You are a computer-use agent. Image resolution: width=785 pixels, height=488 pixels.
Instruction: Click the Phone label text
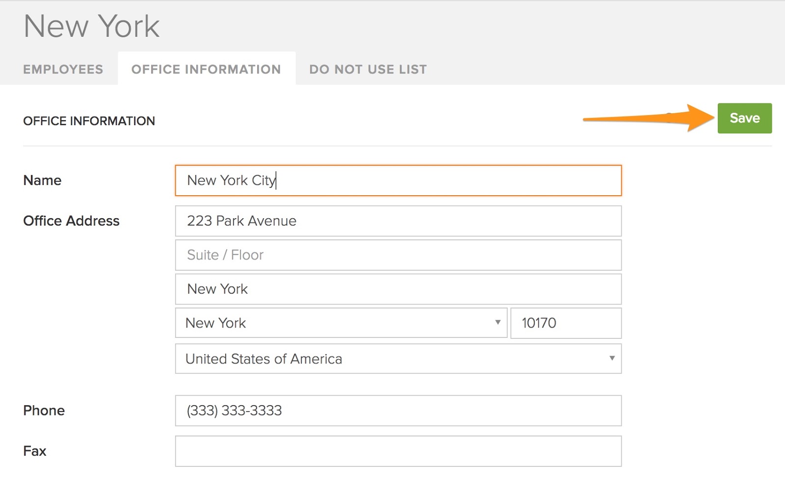click(x=44, y=411)
